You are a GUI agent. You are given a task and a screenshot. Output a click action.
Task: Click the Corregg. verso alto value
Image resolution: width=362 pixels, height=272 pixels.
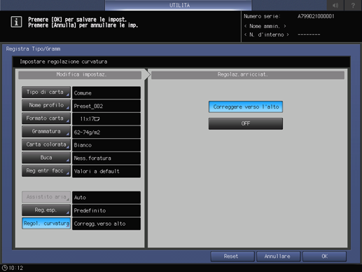pos(106,224)
